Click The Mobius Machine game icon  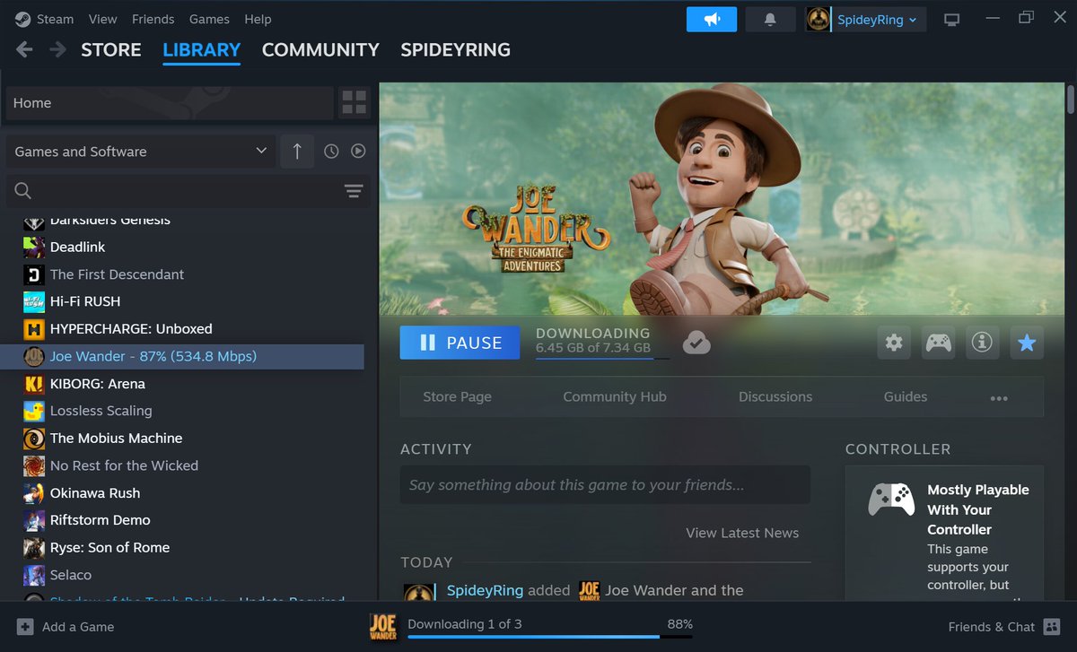[34, 439]
